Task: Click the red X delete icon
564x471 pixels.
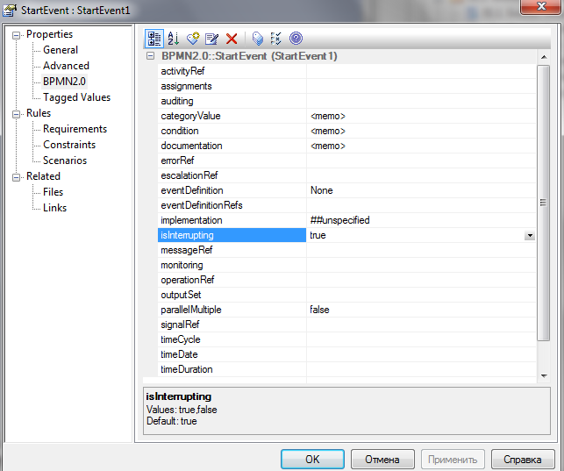Action: click(x=232, y=39)
